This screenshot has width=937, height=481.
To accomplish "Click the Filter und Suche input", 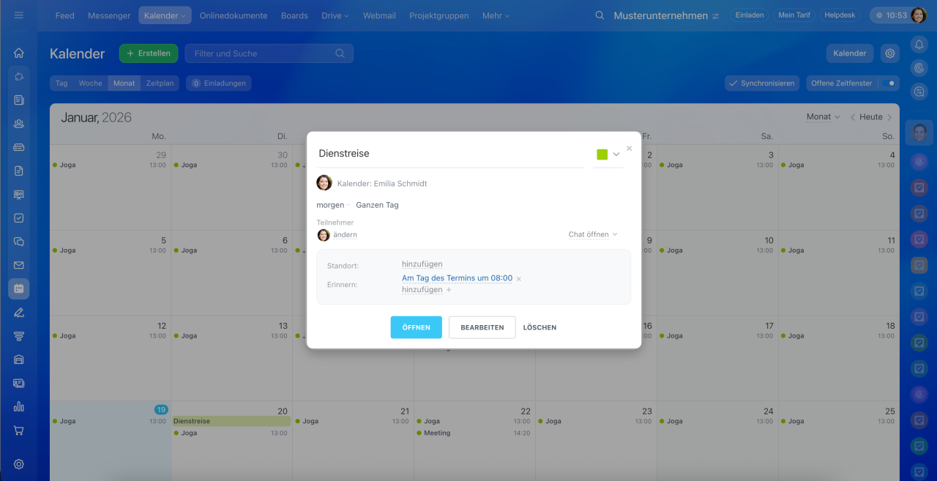I will pos(269,53).
